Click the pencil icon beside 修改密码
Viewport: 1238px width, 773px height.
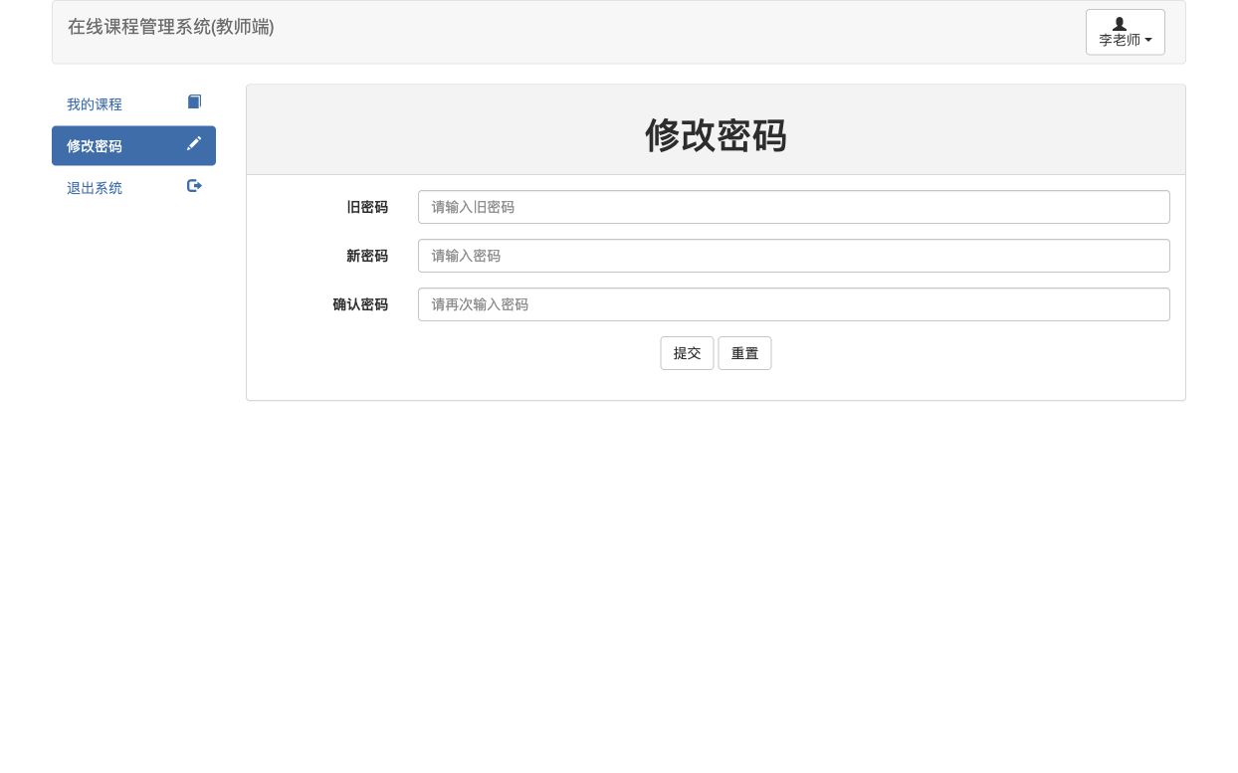(x=194, y=143)
